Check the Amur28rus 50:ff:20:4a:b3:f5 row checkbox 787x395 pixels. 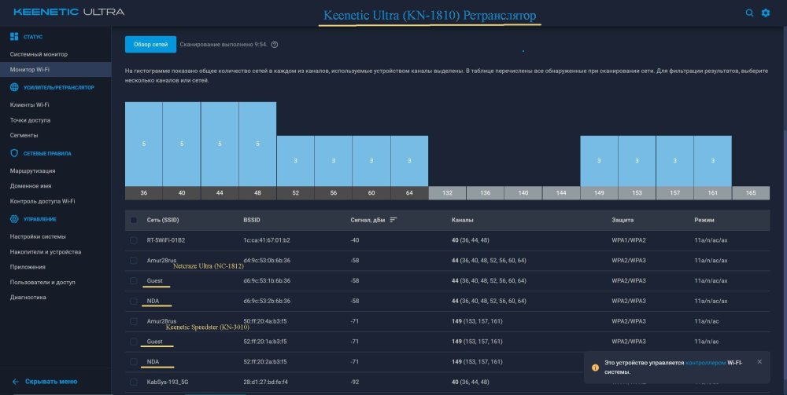click(134, 321)
